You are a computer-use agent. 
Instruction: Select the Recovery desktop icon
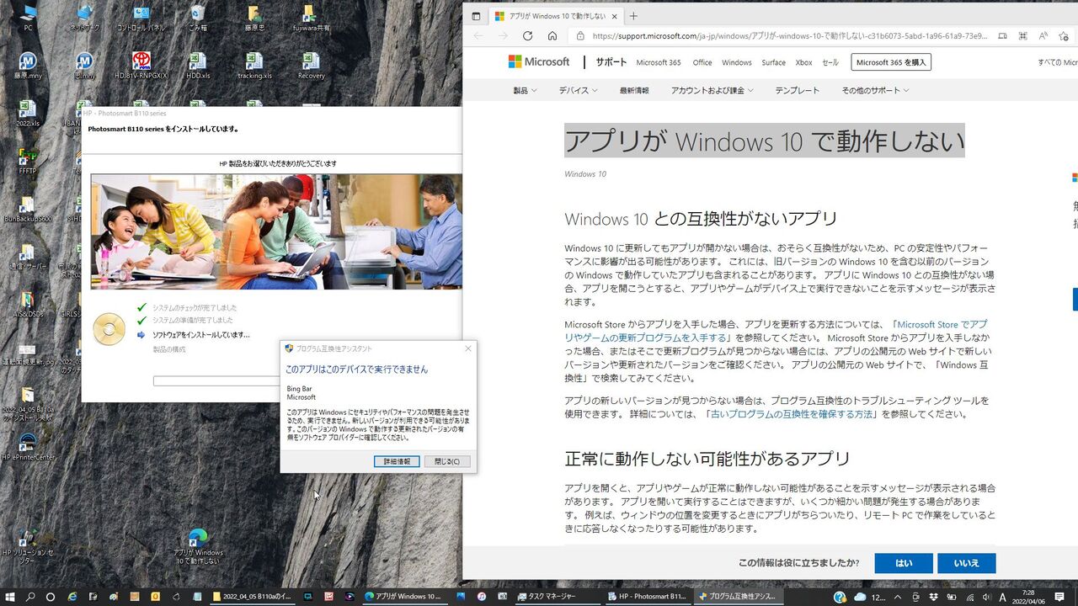[311, 66]
